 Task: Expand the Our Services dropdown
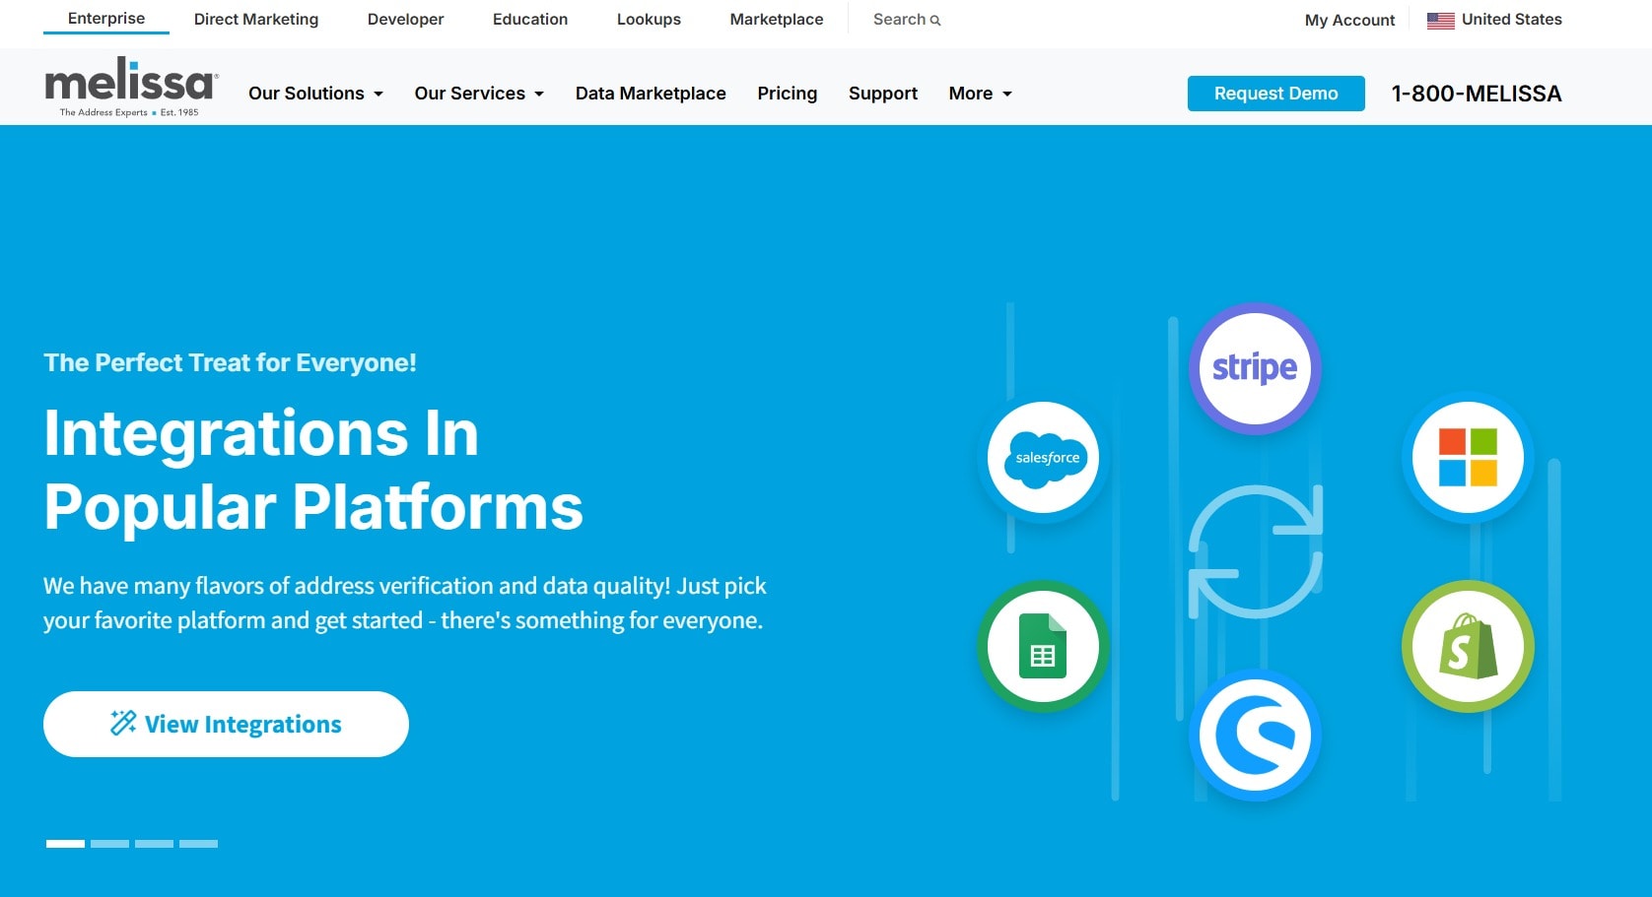coord(479,94)
